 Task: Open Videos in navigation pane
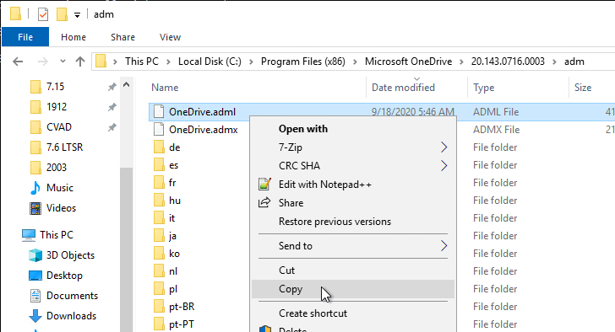pyautogui.click(x=61, y=208)
